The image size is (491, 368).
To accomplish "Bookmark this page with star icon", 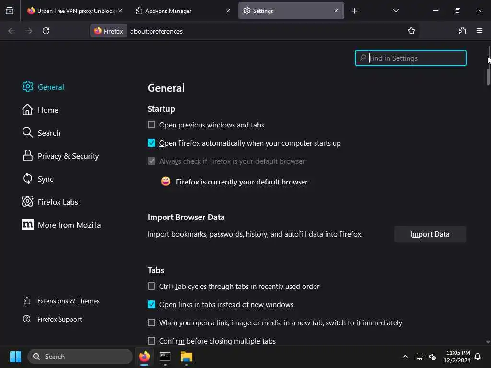I will [x=411, y=31].
